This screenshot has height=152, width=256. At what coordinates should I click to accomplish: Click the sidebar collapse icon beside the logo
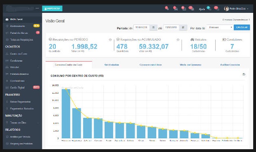(37, 8)
